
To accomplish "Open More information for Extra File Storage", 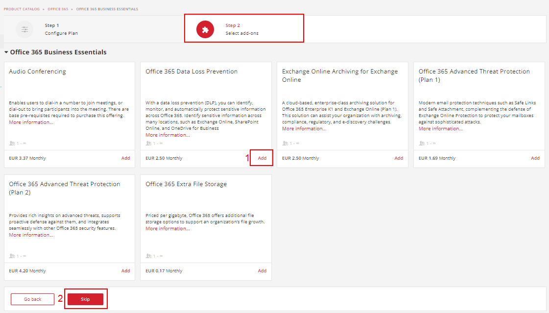I will point(167,229).
